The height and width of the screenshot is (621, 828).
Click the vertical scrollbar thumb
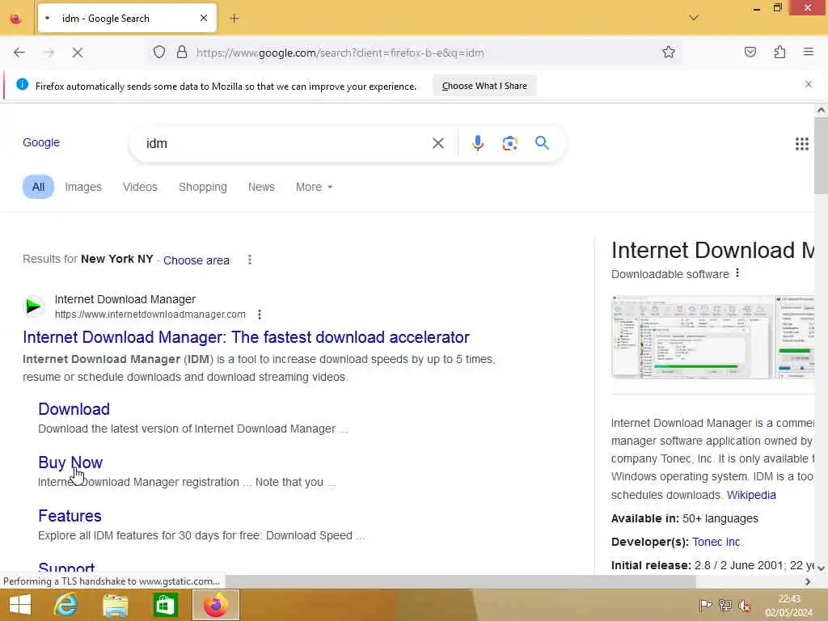[x=821, y=156]
